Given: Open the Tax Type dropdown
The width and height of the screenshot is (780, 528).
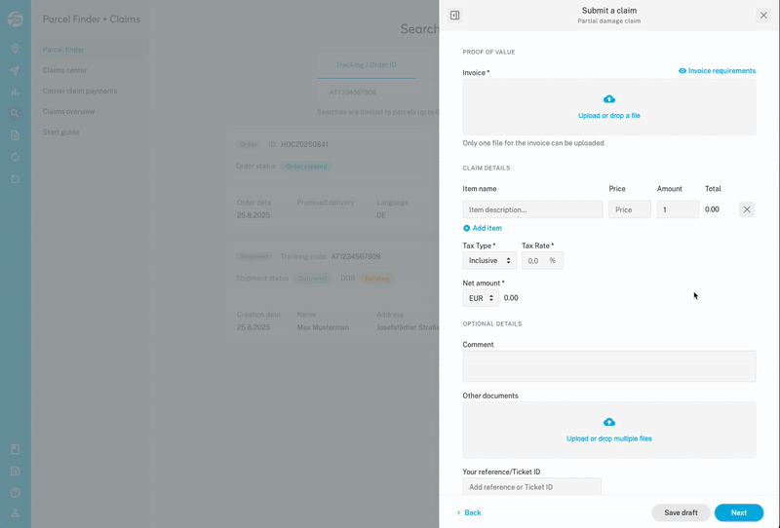Looking at the screenshot, I should click(x=489, y=260).
